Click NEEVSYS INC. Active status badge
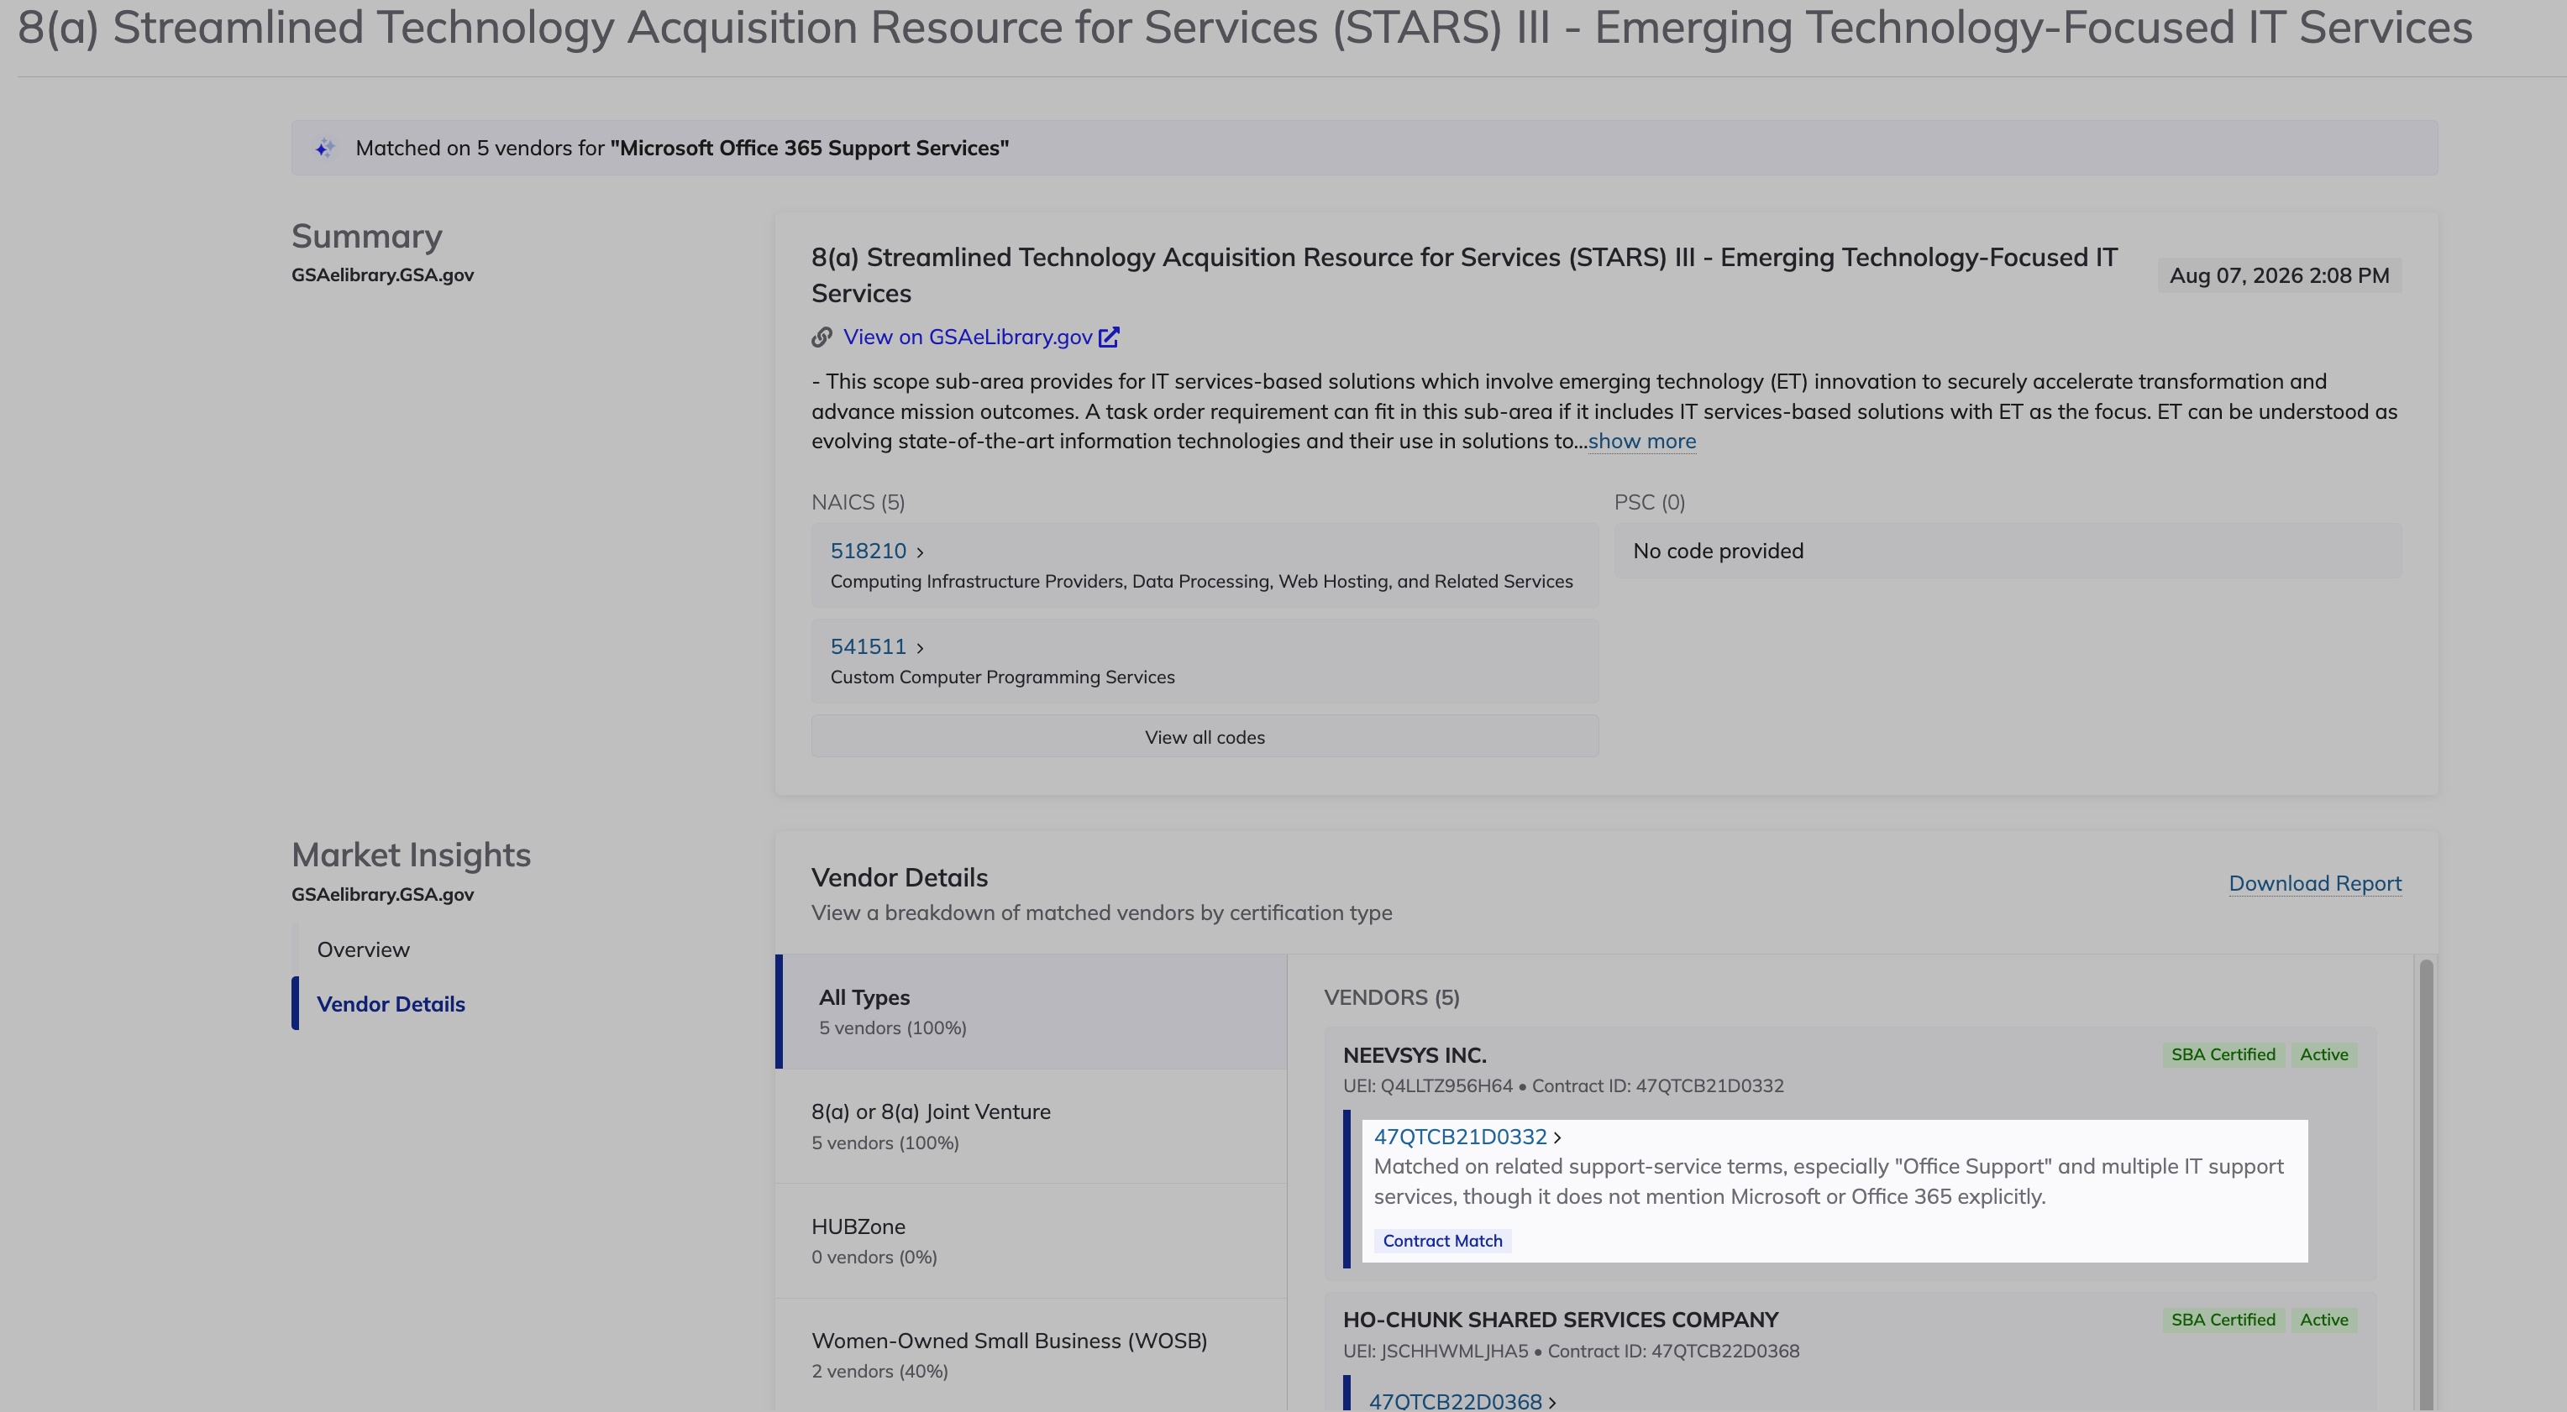This screenshot has width=2567, height=1412. click(x=2323, y=1054)
